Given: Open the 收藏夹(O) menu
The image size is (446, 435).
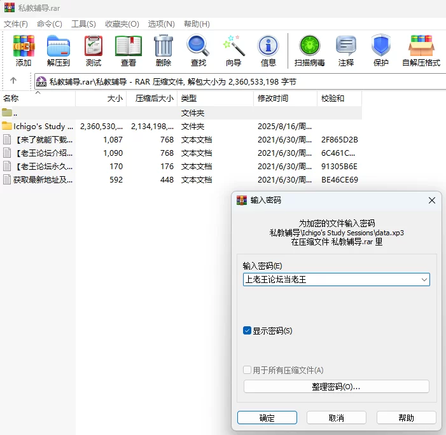Looking at the screenshot, I should 122,24.
